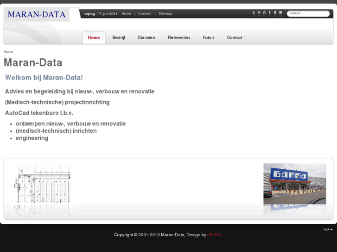The width and height of the screenshot is (337, 252).
Task: Jump to page top via TOP arrow
Action: point(328,229)
